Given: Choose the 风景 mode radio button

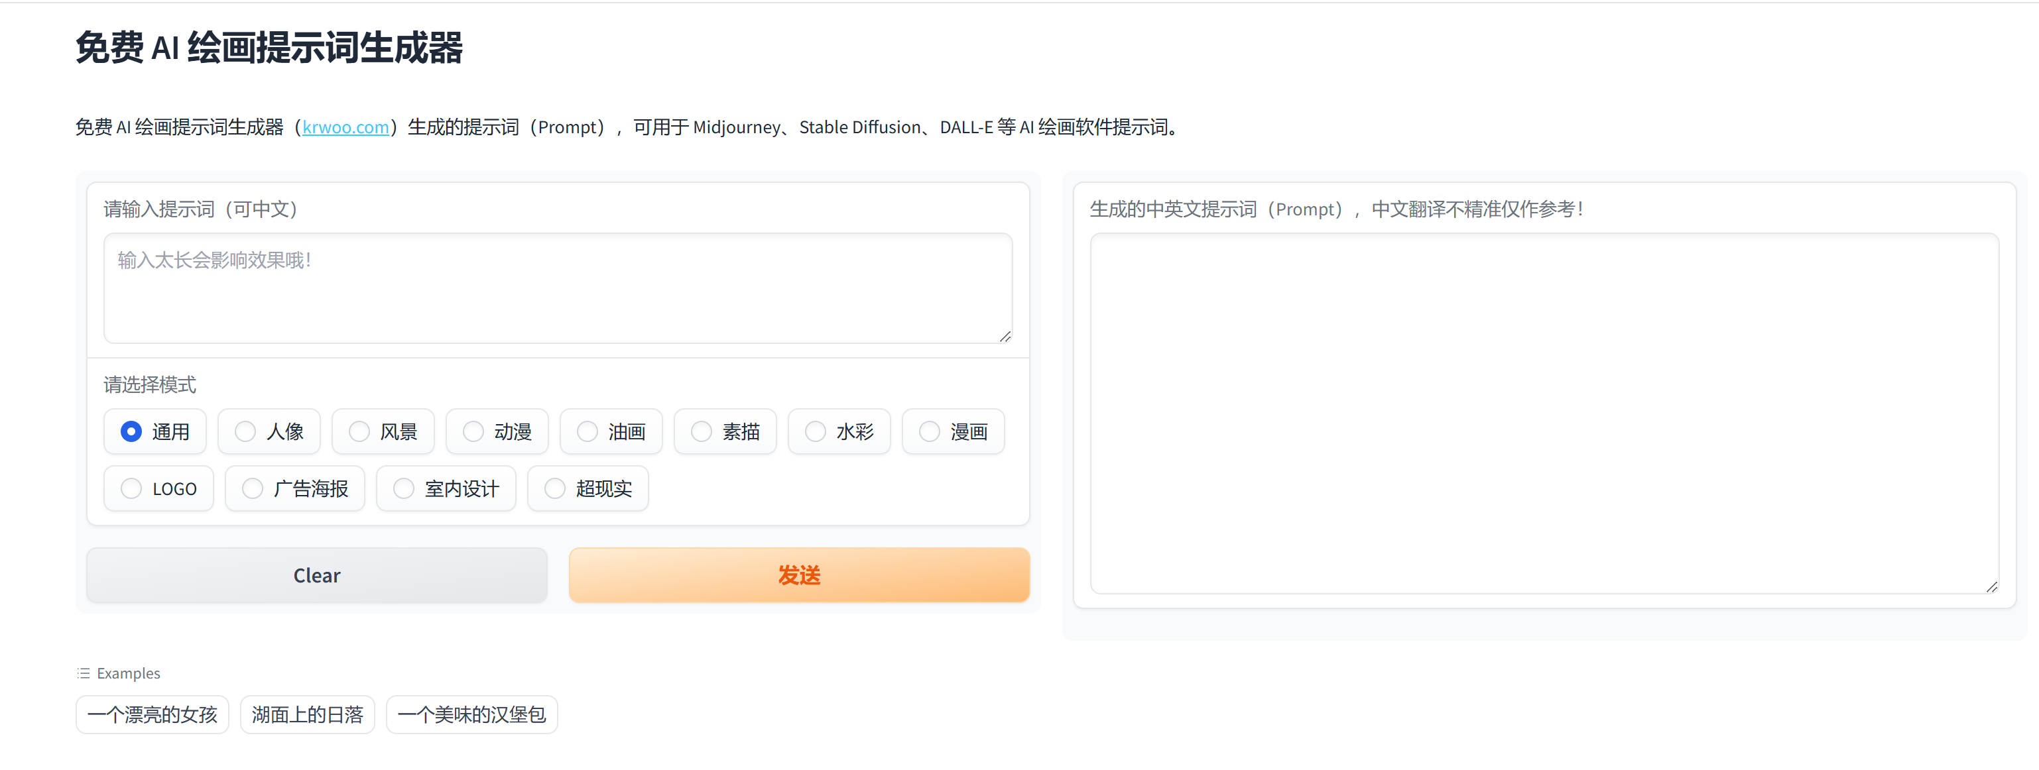Looking at the screenshot, I should 359,431.
